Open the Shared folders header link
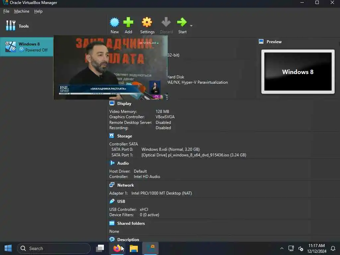This screenshot has width=340, height=255. (x=131, y=223)
